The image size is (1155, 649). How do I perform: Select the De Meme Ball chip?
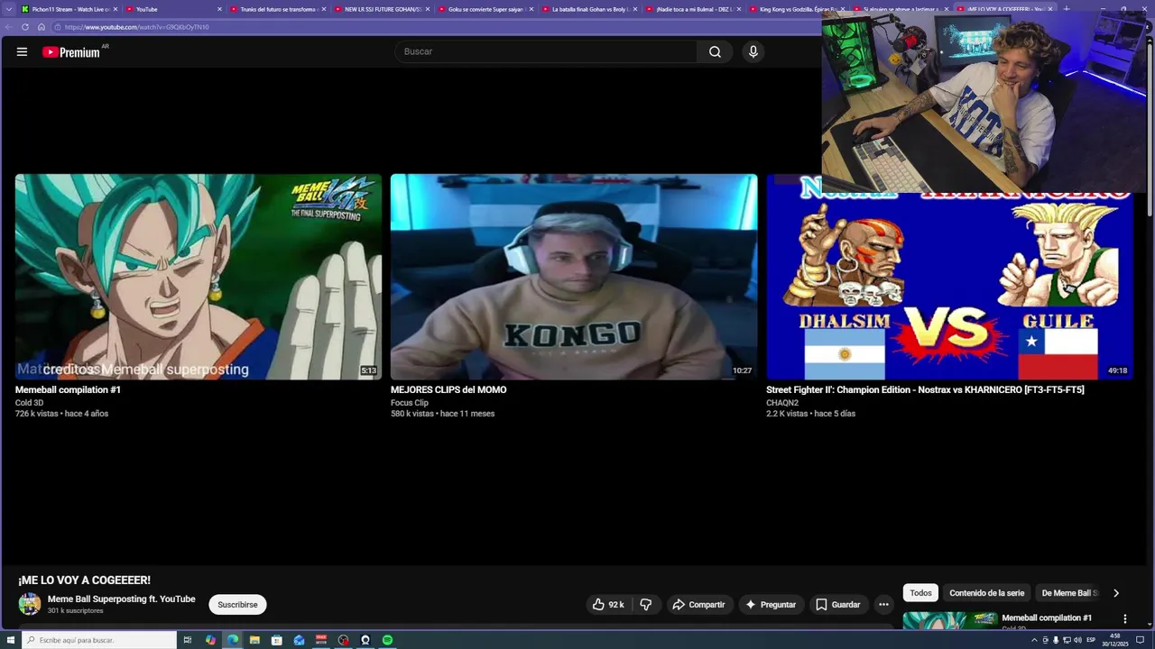click(x=1069, y=593)
